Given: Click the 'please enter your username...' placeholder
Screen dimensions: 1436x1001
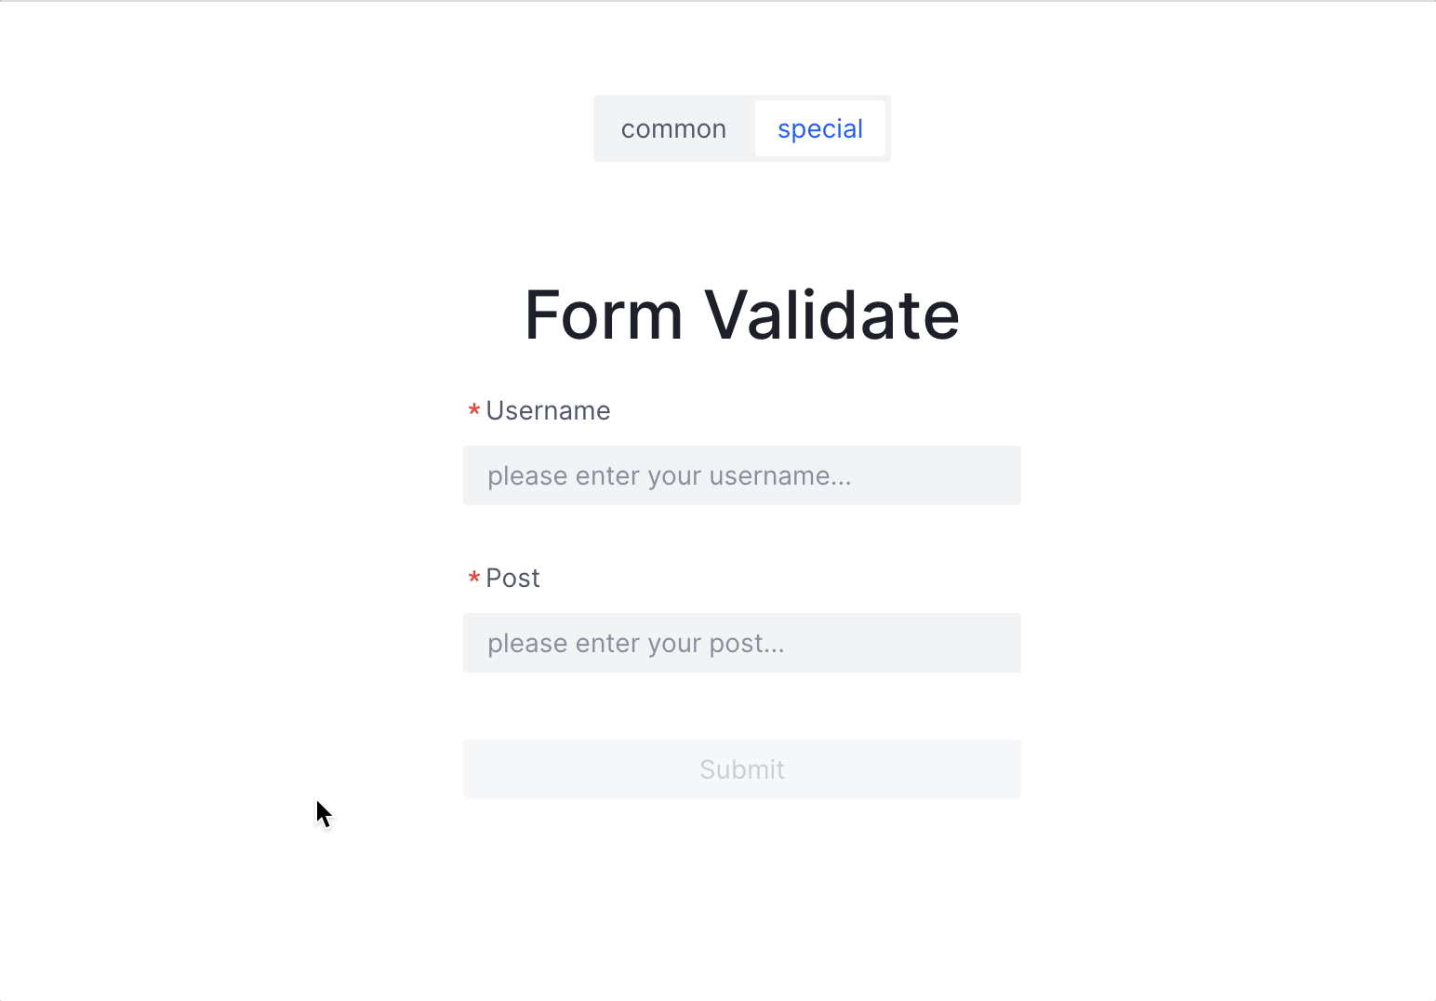Looking at the screenshot, I should pos(669,475).
